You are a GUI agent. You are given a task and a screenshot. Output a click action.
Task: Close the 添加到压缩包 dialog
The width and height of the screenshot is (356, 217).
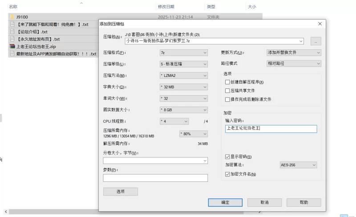tap(320, 24)
